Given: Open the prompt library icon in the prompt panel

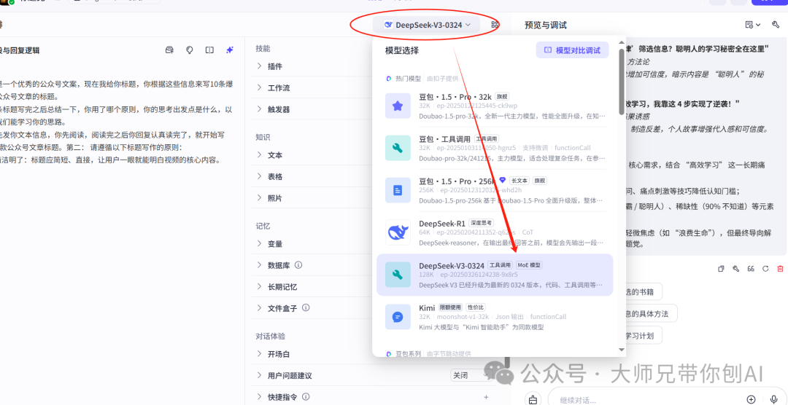Looking at the screenshot, I should pyautogui.click(x=170, y=50).
